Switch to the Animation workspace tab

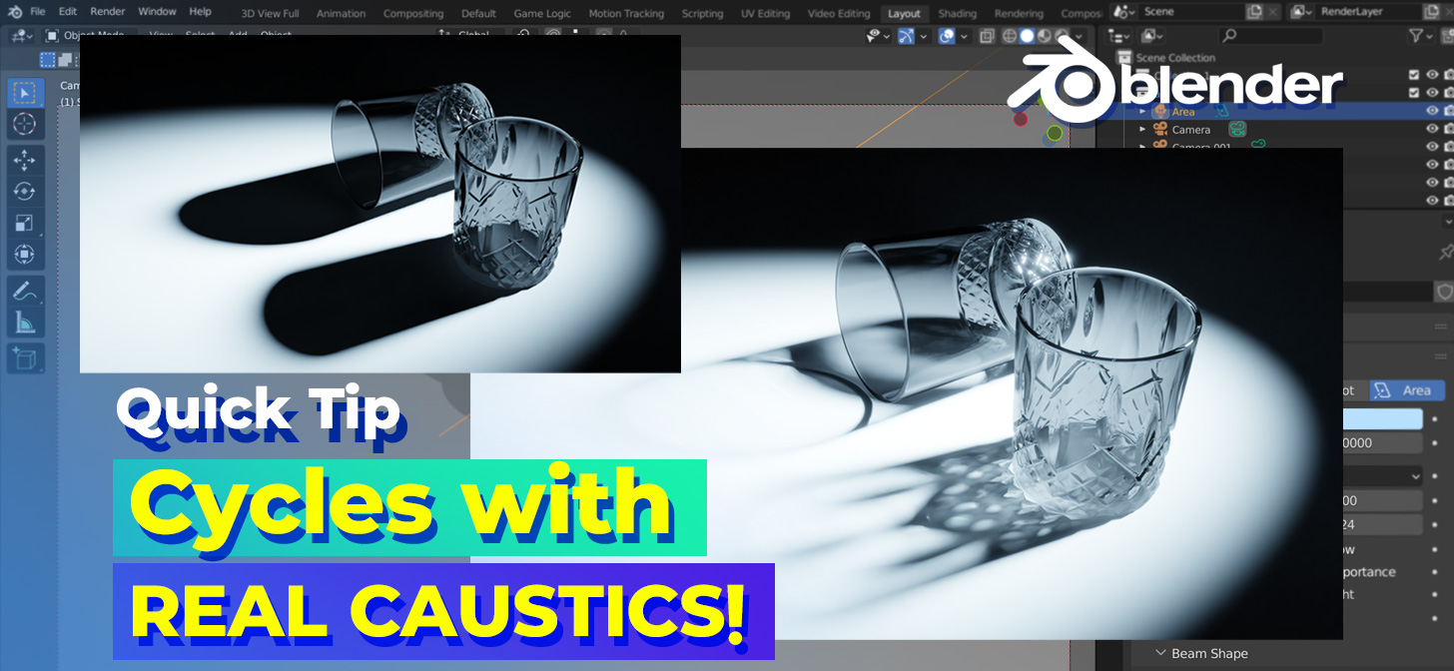(x=341, y=13)
